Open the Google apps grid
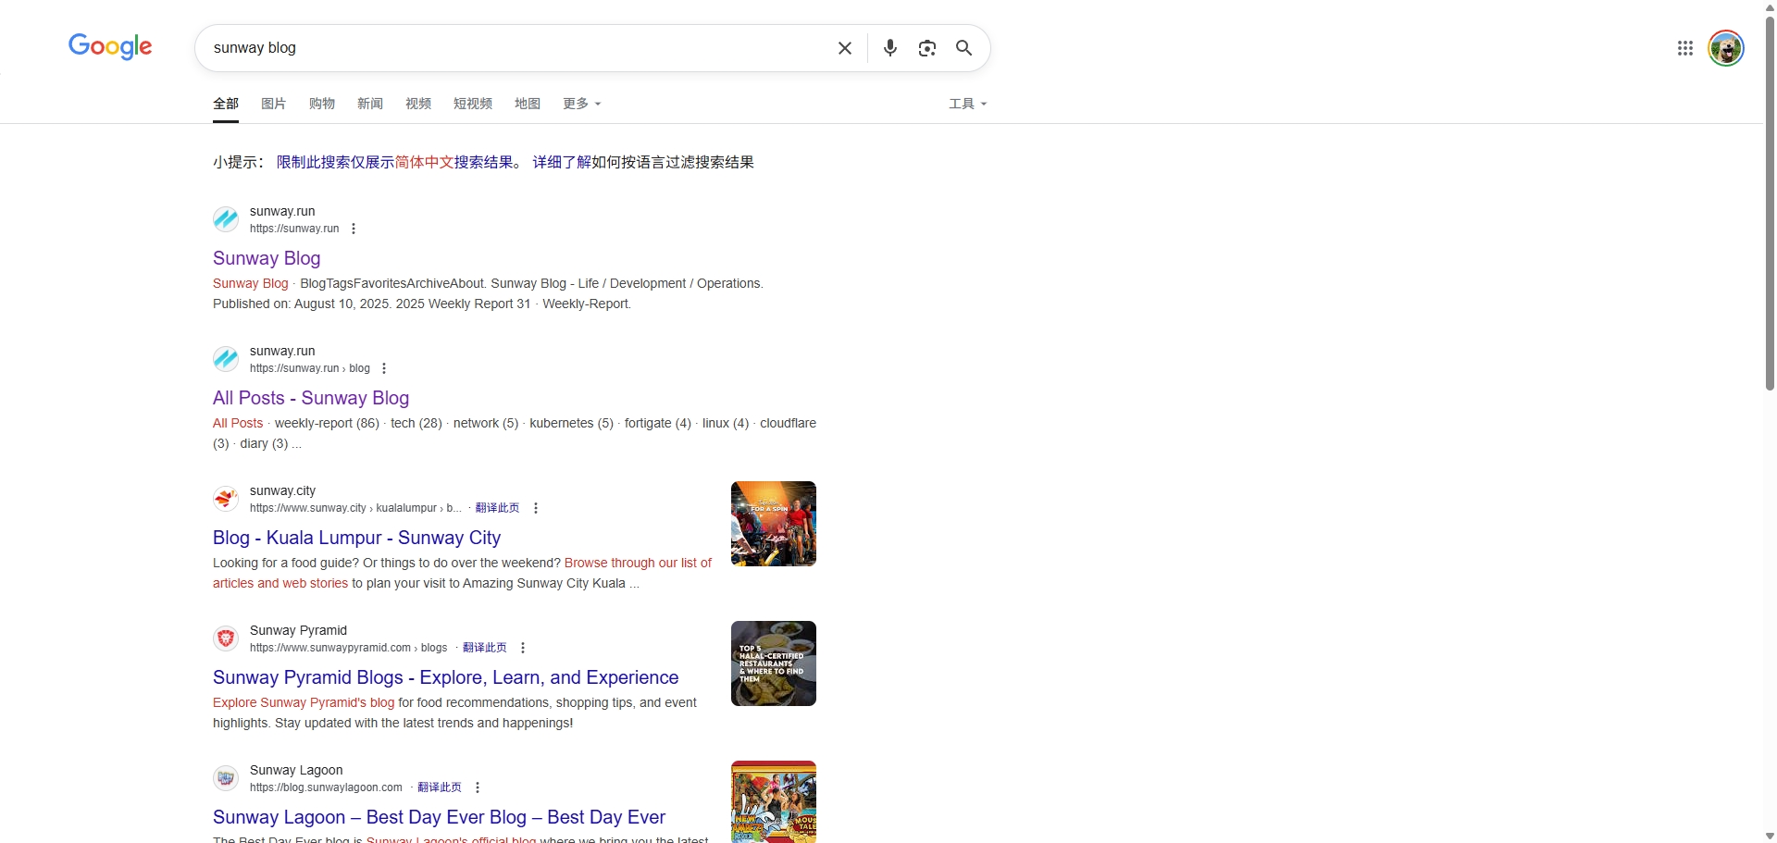This screenshot has height=843, width=1777. click(x=1684, y=48)
